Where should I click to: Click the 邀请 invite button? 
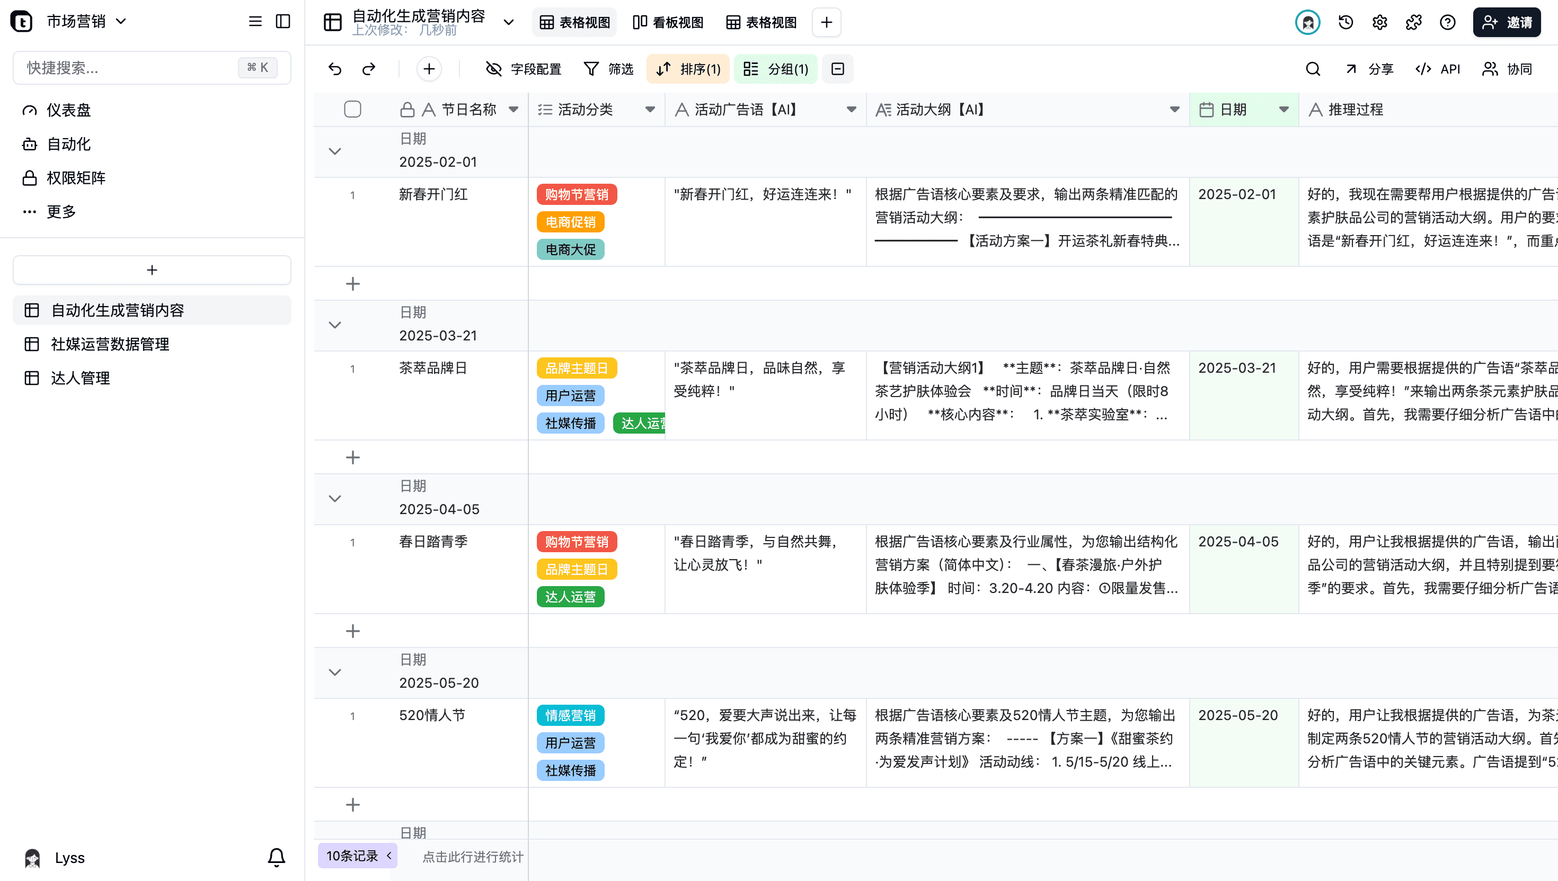1507,22
